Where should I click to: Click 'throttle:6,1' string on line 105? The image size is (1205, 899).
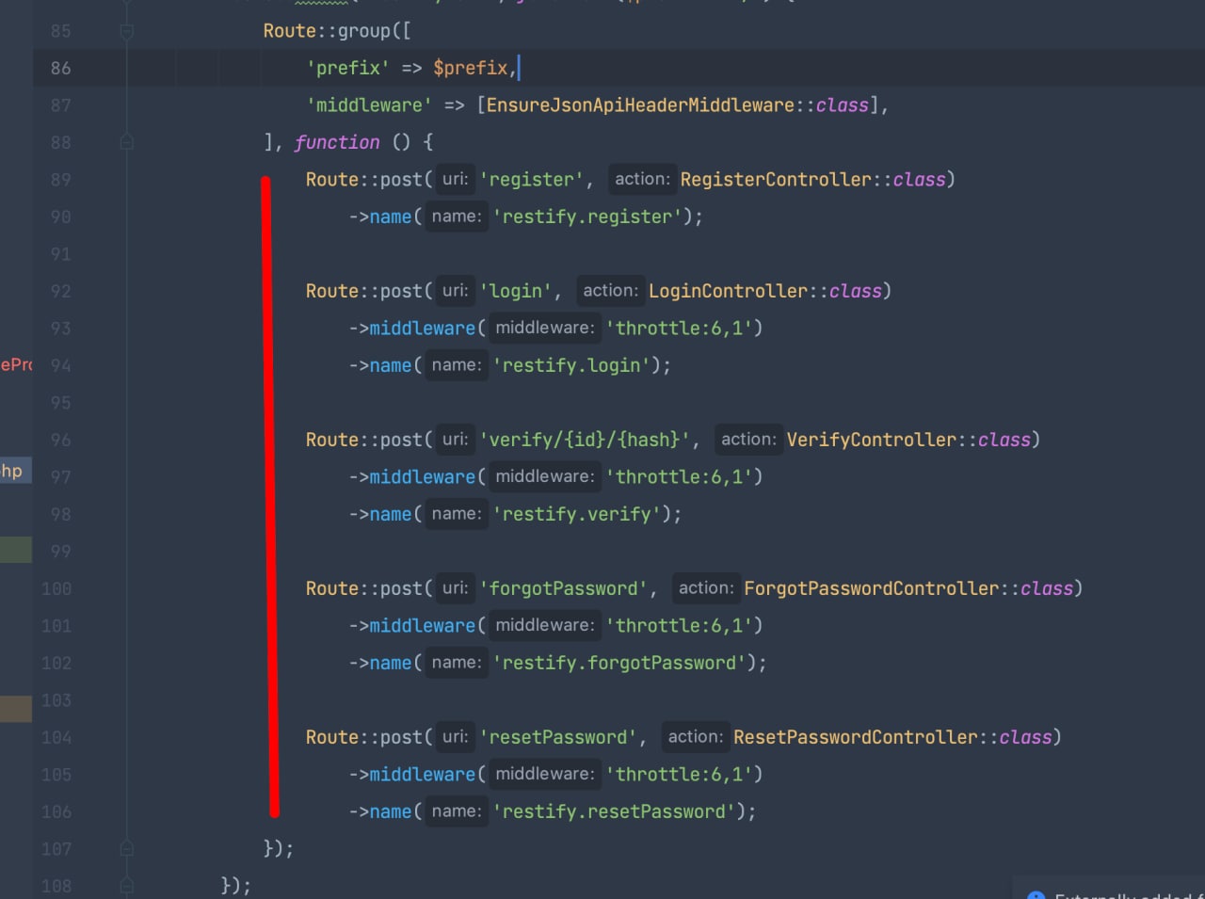pos(680,775)
